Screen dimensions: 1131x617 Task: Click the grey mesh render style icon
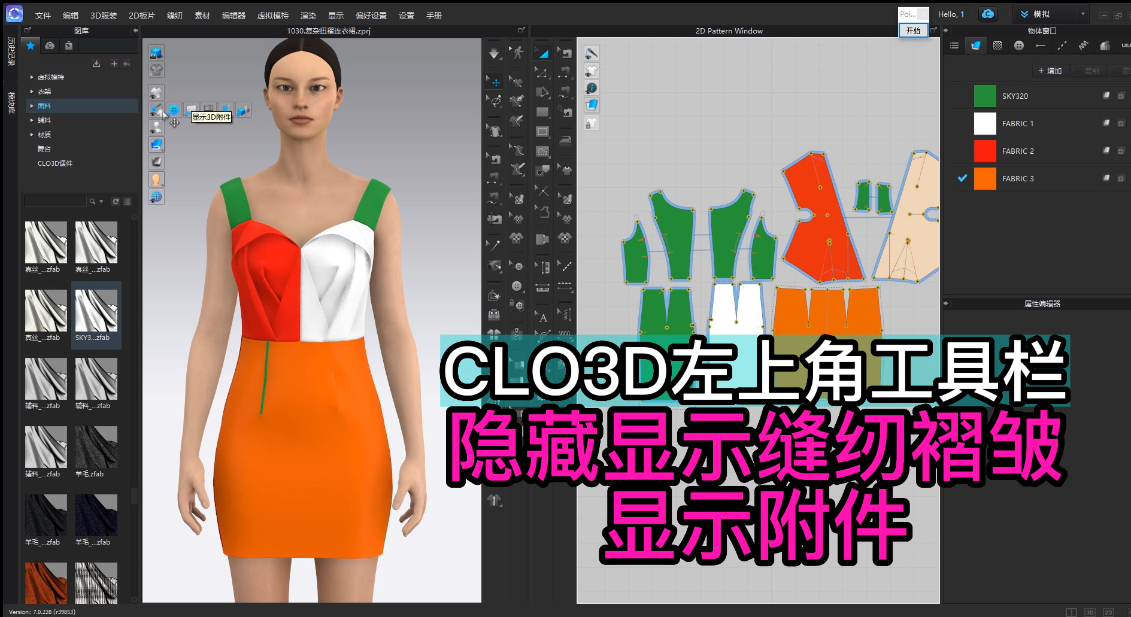point(156,162)
